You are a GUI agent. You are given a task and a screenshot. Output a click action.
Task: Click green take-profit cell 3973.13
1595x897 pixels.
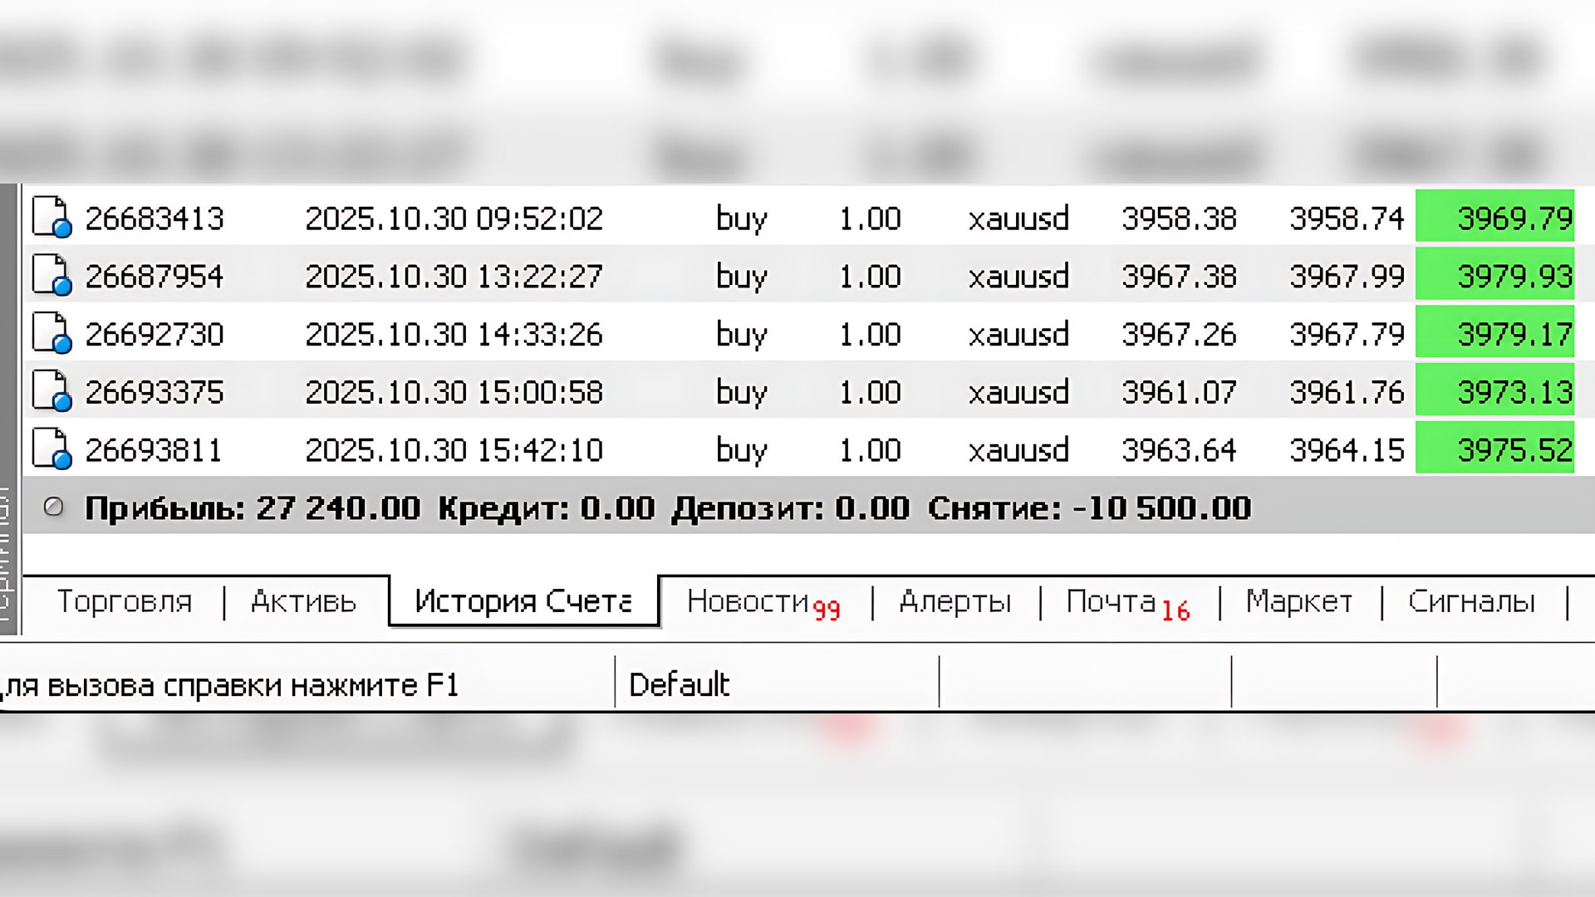1495,390
